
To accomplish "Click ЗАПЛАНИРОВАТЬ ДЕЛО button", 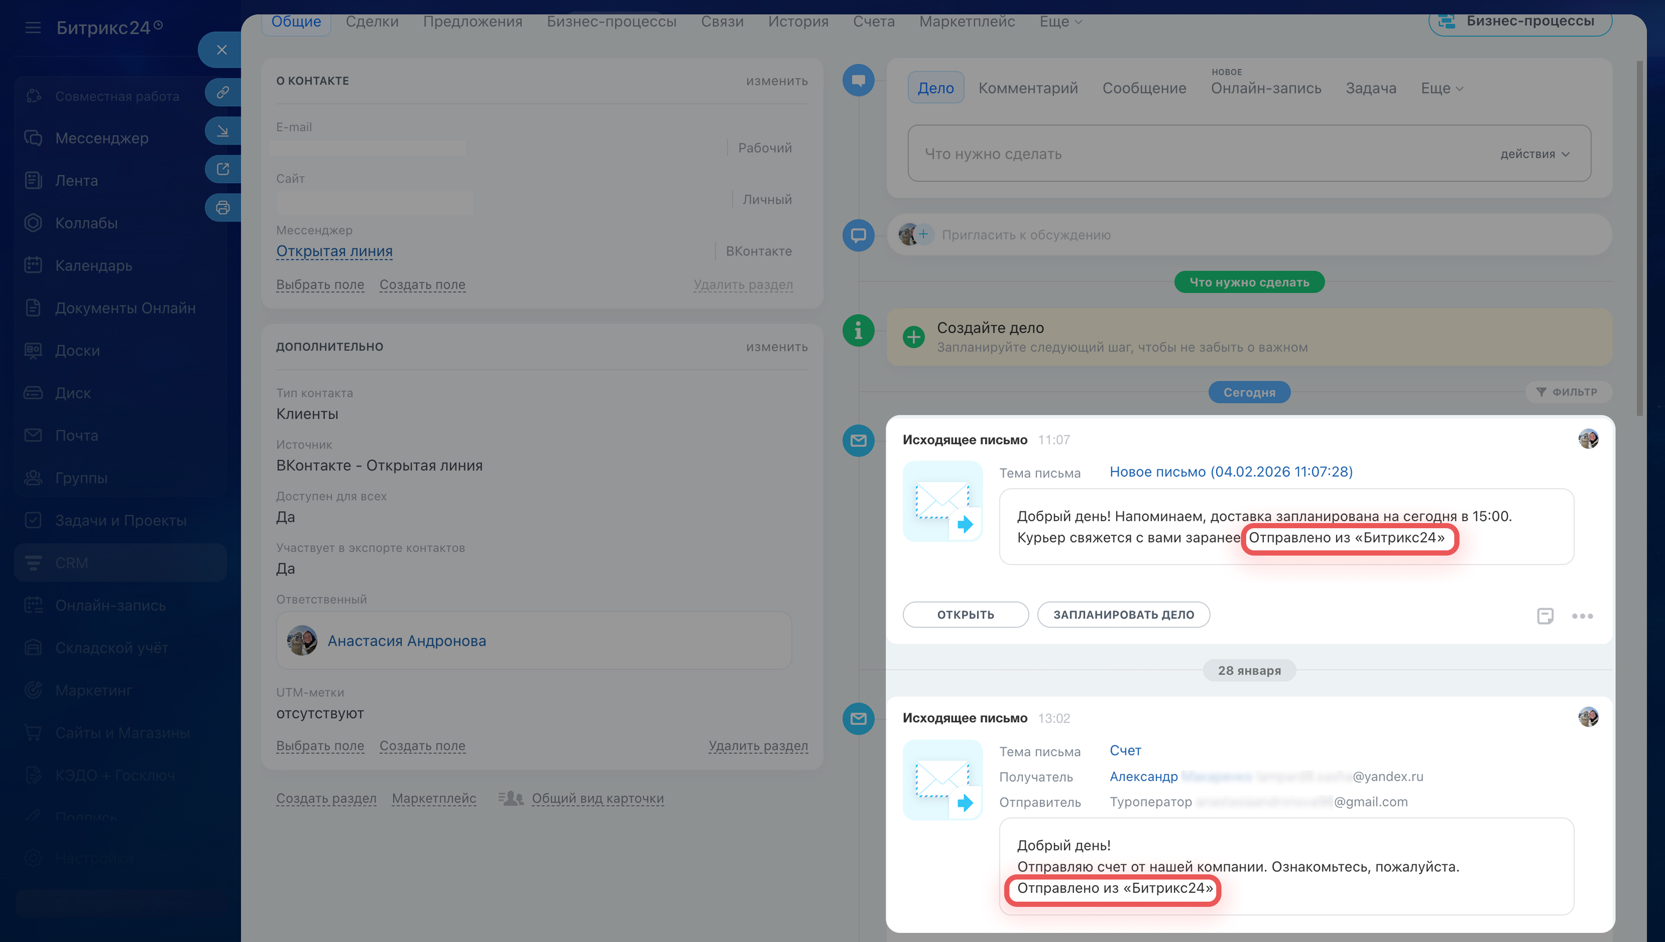I will pos(1123,615).
